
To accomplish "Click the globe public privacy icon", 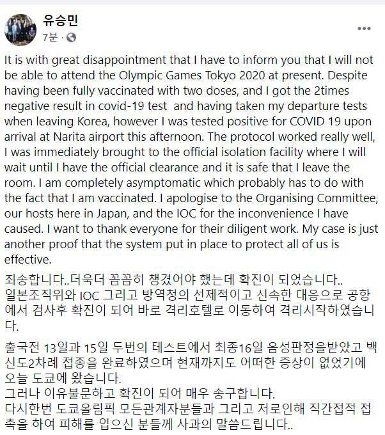I will [71, 37].
